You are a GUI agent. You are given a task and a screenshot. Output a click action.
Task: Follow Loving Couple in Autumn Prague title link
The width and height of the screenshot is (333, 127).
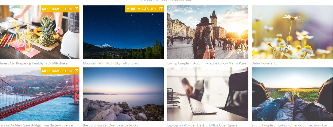[206, 63]
